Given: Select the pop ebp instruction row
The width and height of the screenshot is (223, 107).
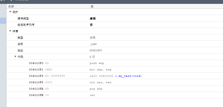Looking at the screenshot, I should [x=96, y=89].
